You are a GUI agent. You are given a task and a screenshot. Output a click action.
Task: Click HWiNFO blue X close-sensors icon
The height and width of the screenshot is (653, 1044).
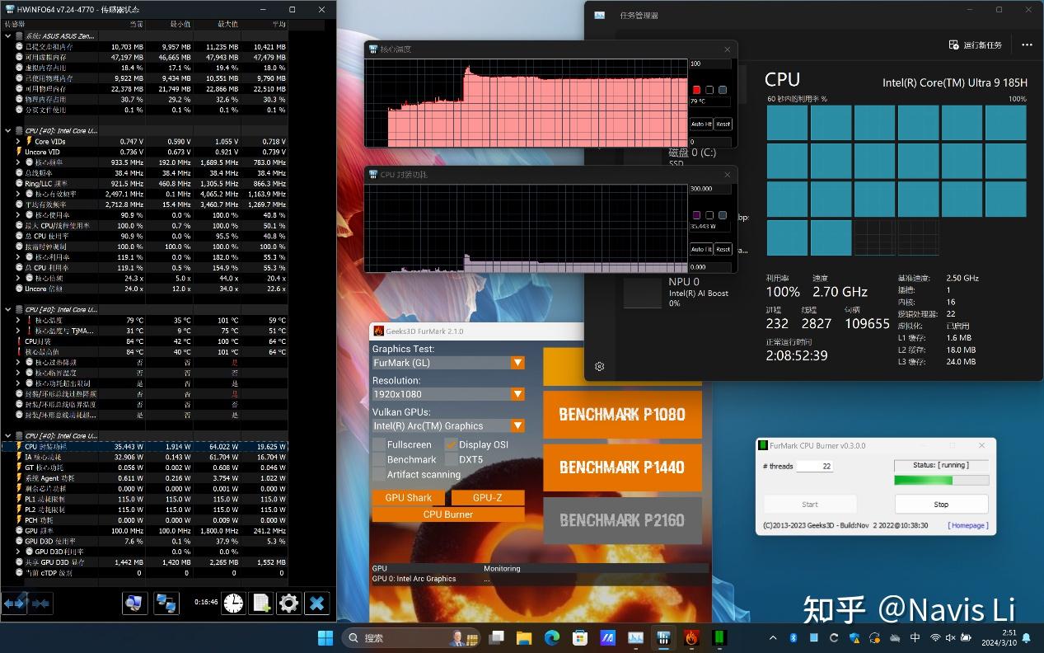pyautogui.click(x=317, y=604)
